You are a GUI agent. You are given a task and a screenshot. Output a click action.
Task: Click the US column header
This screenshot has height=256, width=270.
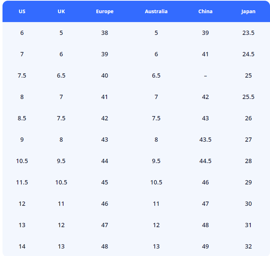click(22, 11)
